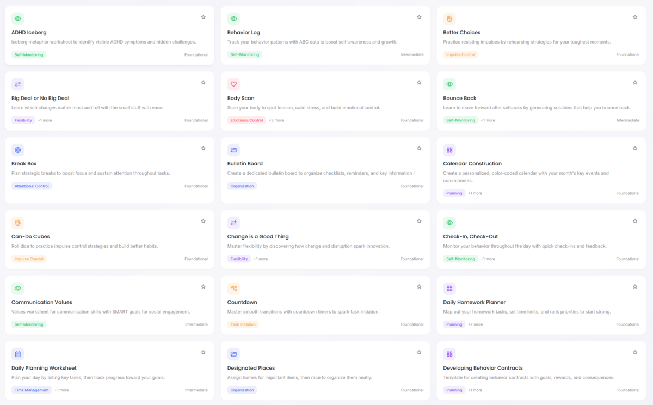The width and height of the screenshot is (653, 405).
Task: Expand '+2 more' tags on Daily Homework Planner
Action: 475,324
